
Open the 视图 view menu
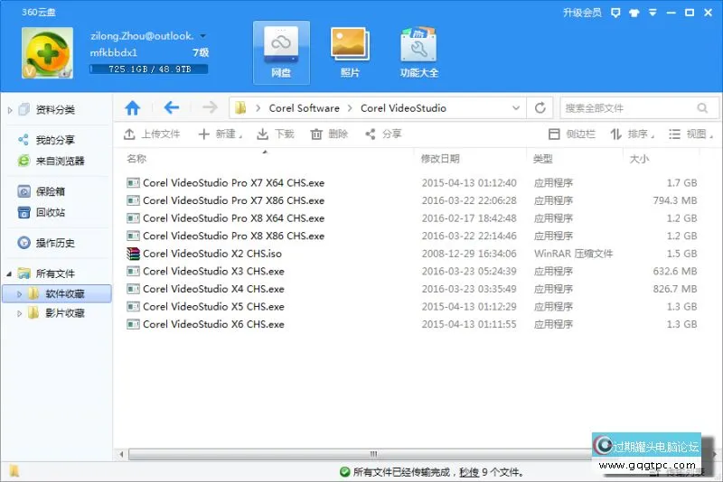(690, 134)
